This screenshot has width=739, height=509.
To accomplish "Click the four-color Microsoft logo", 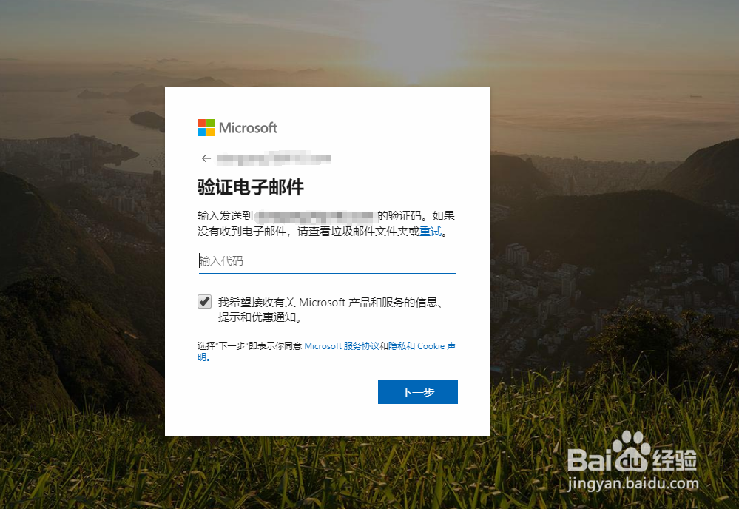I will tap(206, 127).
